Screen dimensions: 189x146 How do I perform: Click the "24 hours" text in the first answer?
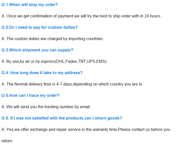coord(153,16)
